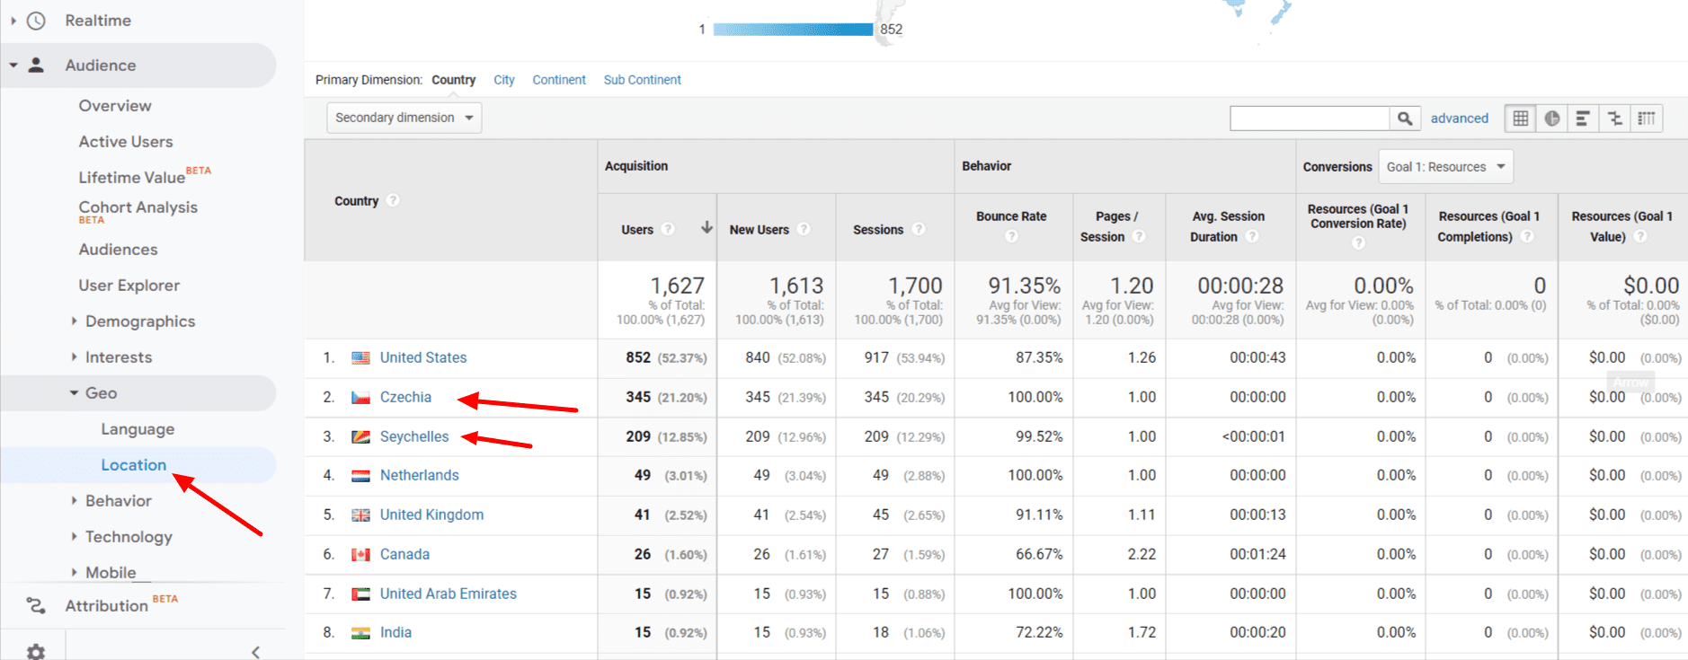Screen dimensions: 1688x660
Task: Open Czechia country link
Action: [x=405, y=397]
